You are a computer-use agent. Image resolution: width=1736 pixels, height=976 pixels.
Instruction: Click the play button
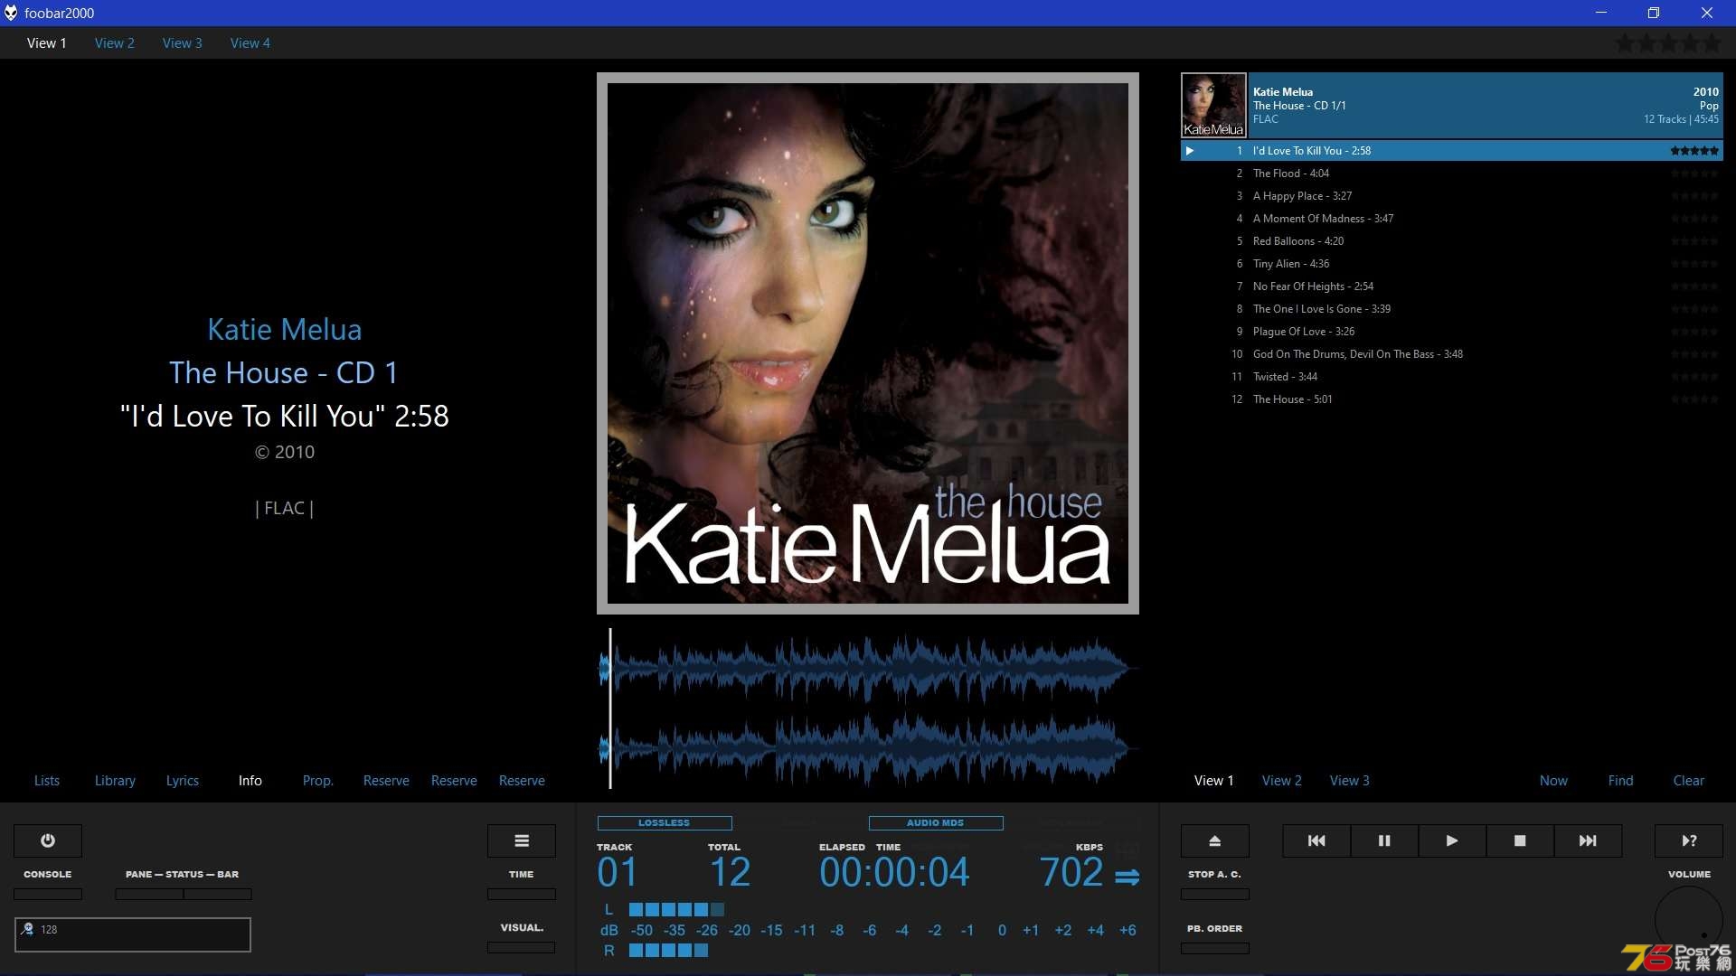pyautogui.click(x=1452, y=840)
